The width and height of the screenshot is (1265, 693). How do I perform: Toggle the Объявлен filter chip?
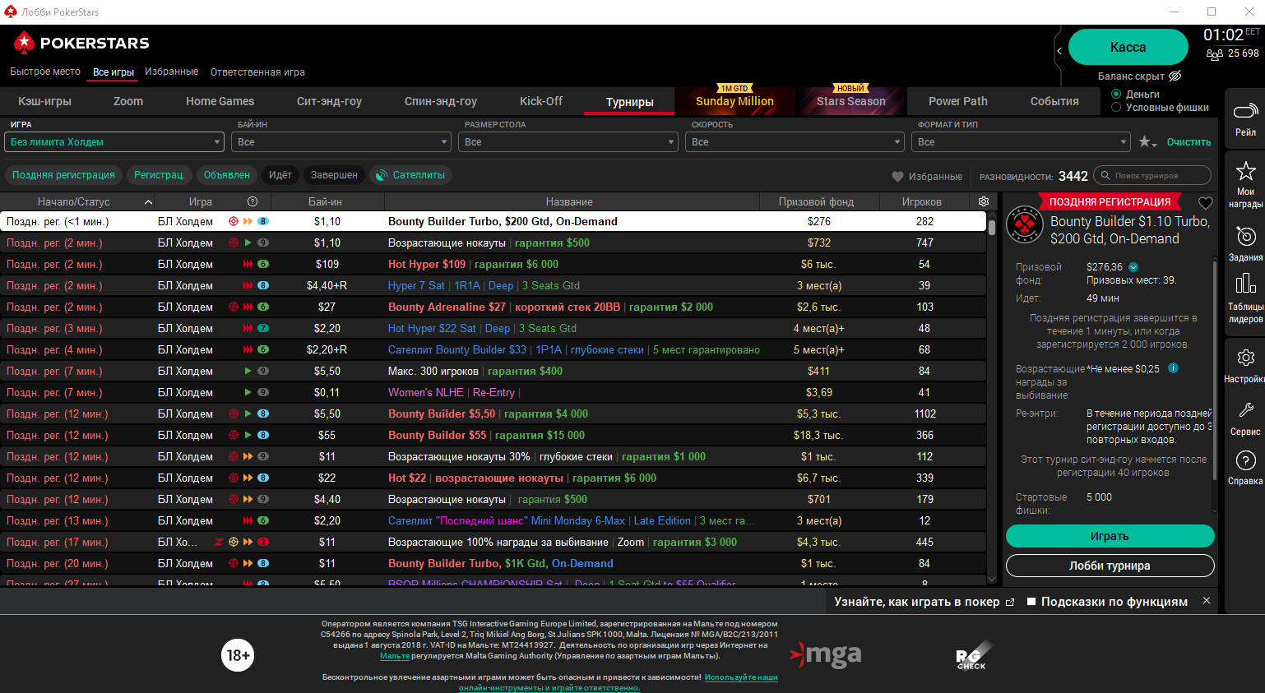227,175
